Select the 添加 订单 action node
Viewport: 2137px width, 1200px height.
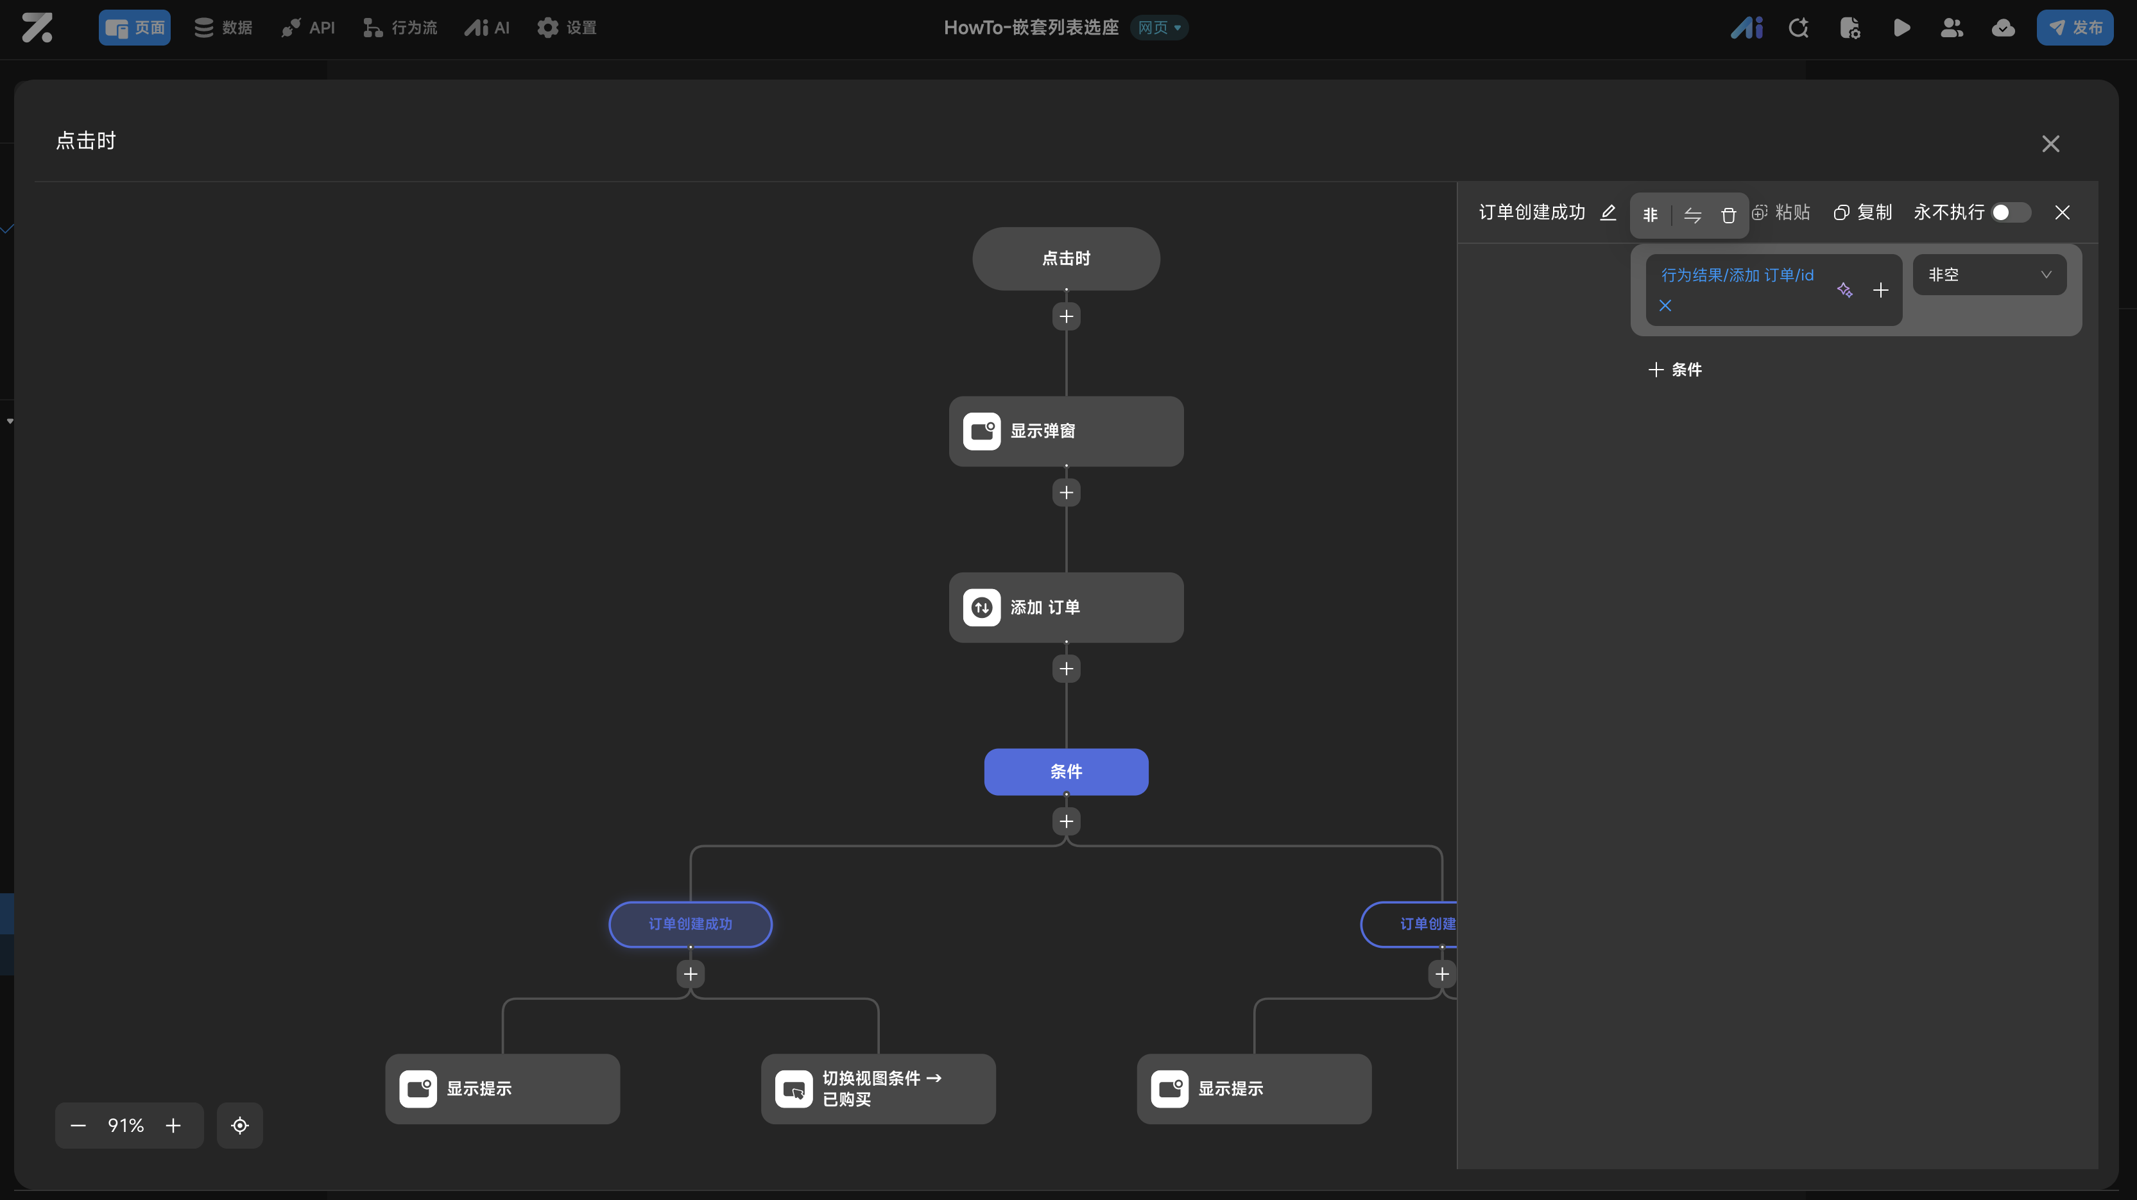(1066, 608)
